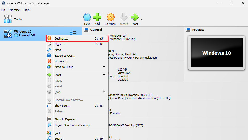Open Settings from the toolbar gear icon
Image resolution: width=248 pixels, height=140 pixels.
click(x=110, y=17)
